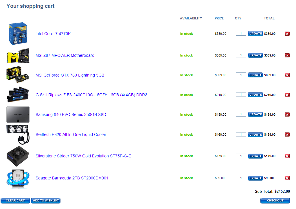This screenshot has width=296, height=209.
Task: Open MSI GeForce GTX 780 Lightning 3GB link
Action: coord(70,75)
